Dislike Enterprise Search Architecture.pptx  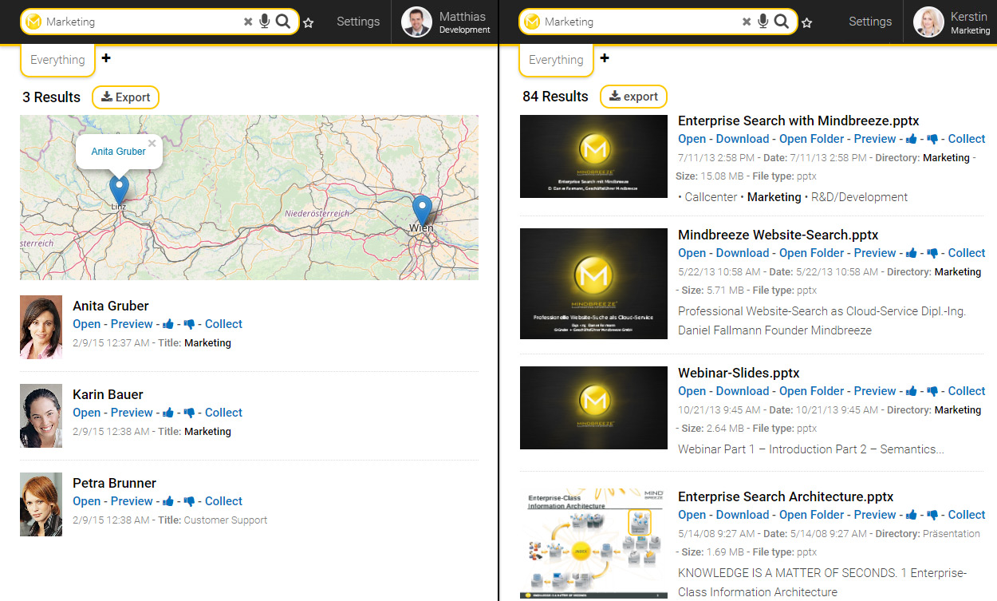[932, 515]
